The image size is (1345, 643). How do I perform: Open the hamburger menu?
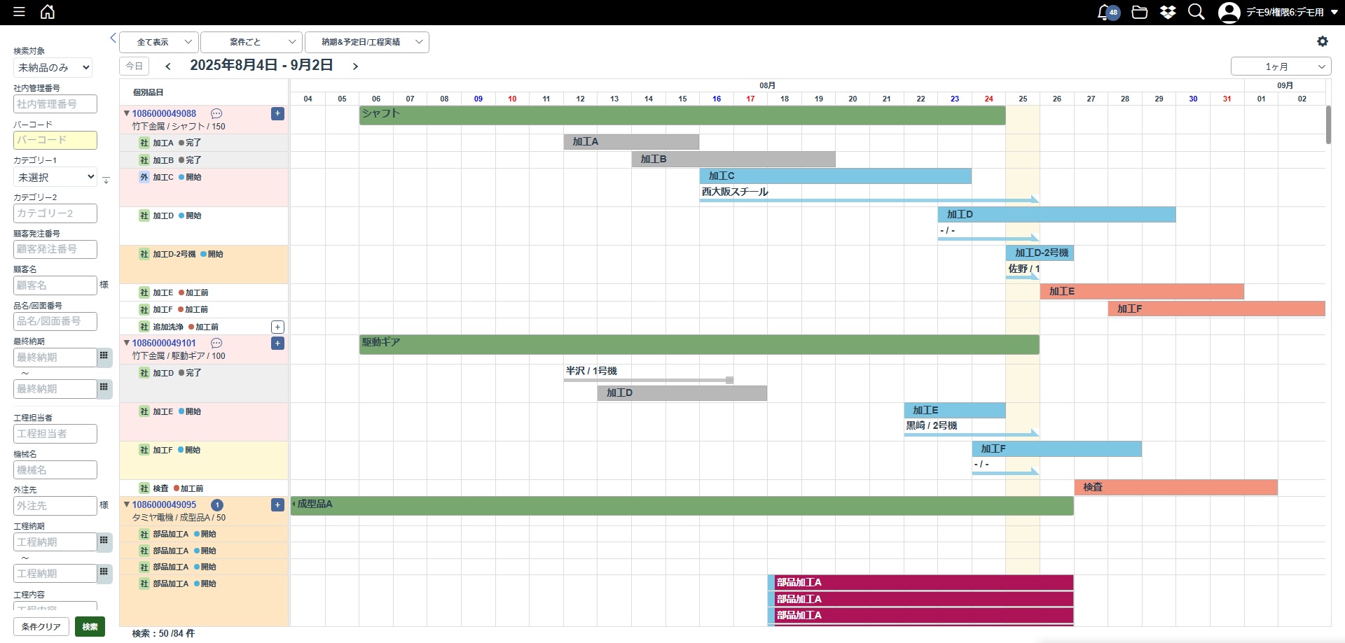(x=19, y=12)
